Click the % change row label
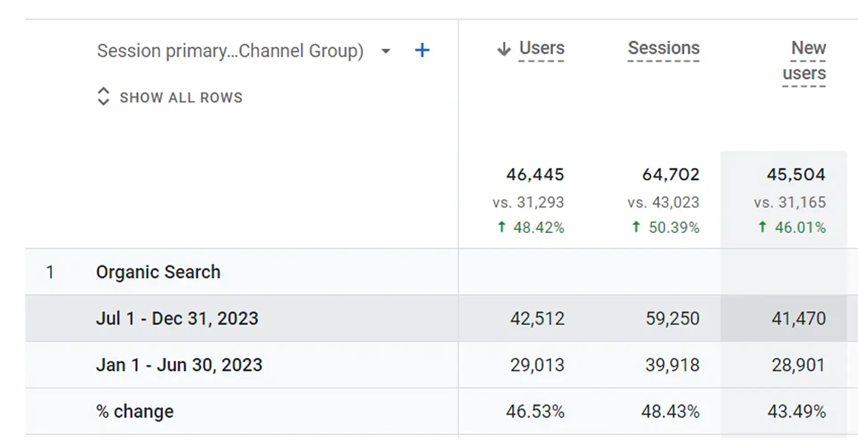Image resolution: width=858 pixels, height=448 pixels. coord(135,411)
